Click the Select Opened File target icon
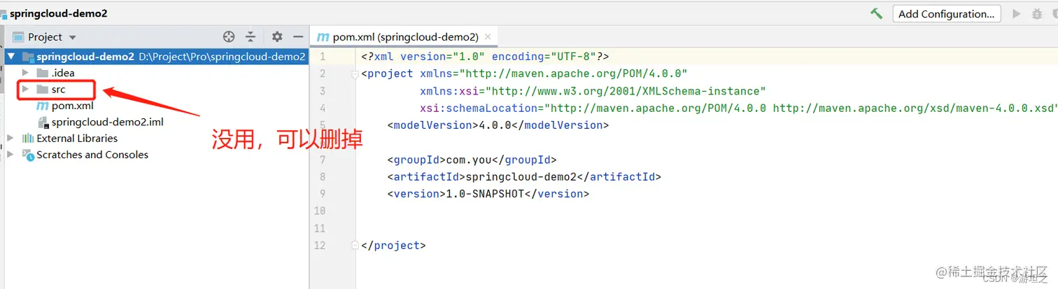Screen dimensions: 1058x289 229,37
